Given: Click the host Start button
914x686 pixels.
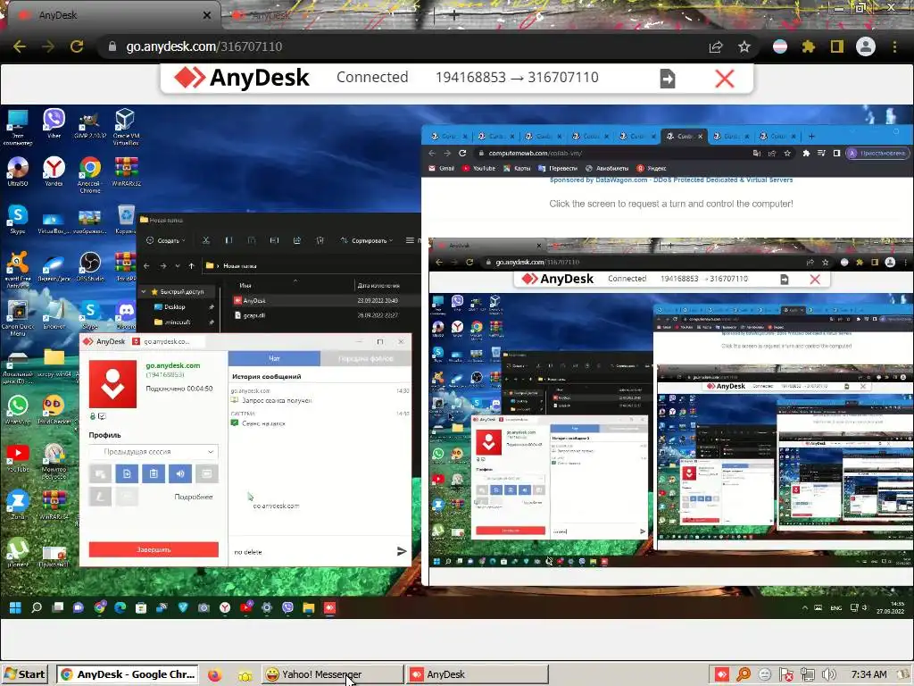Looking at the screenshot, I should click(x=24, y=674).
